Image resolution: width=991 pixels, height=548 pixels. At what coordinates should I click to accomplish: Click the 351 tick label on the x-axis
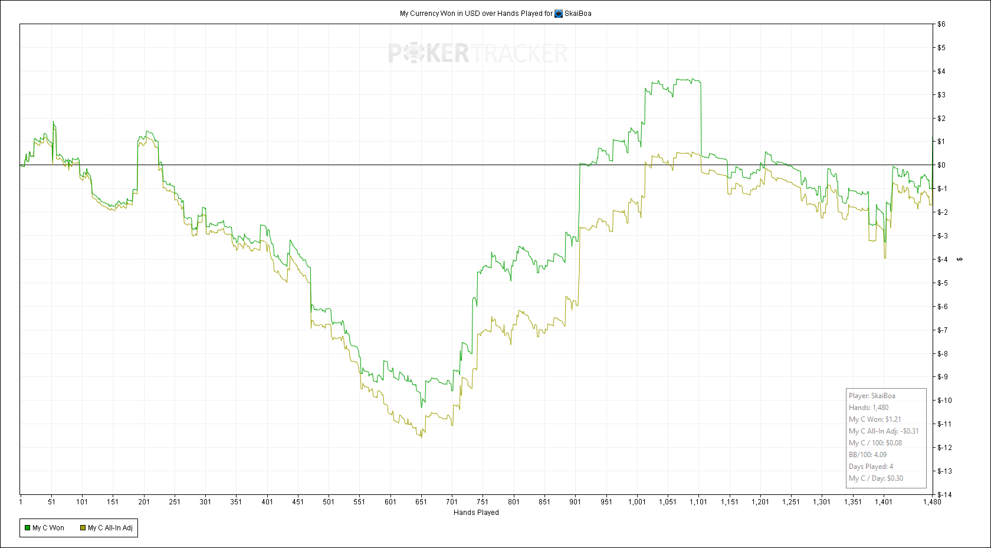click(236, 502)
